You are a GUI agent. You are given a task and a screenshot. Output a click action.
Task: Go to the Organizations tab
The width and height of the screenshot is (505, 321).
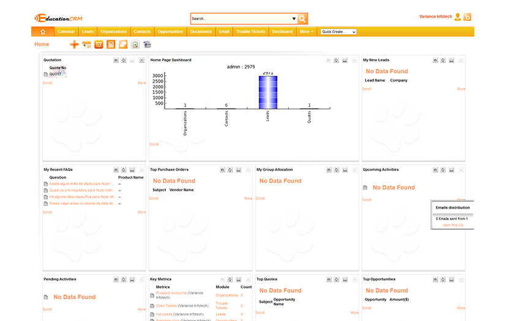114,32
